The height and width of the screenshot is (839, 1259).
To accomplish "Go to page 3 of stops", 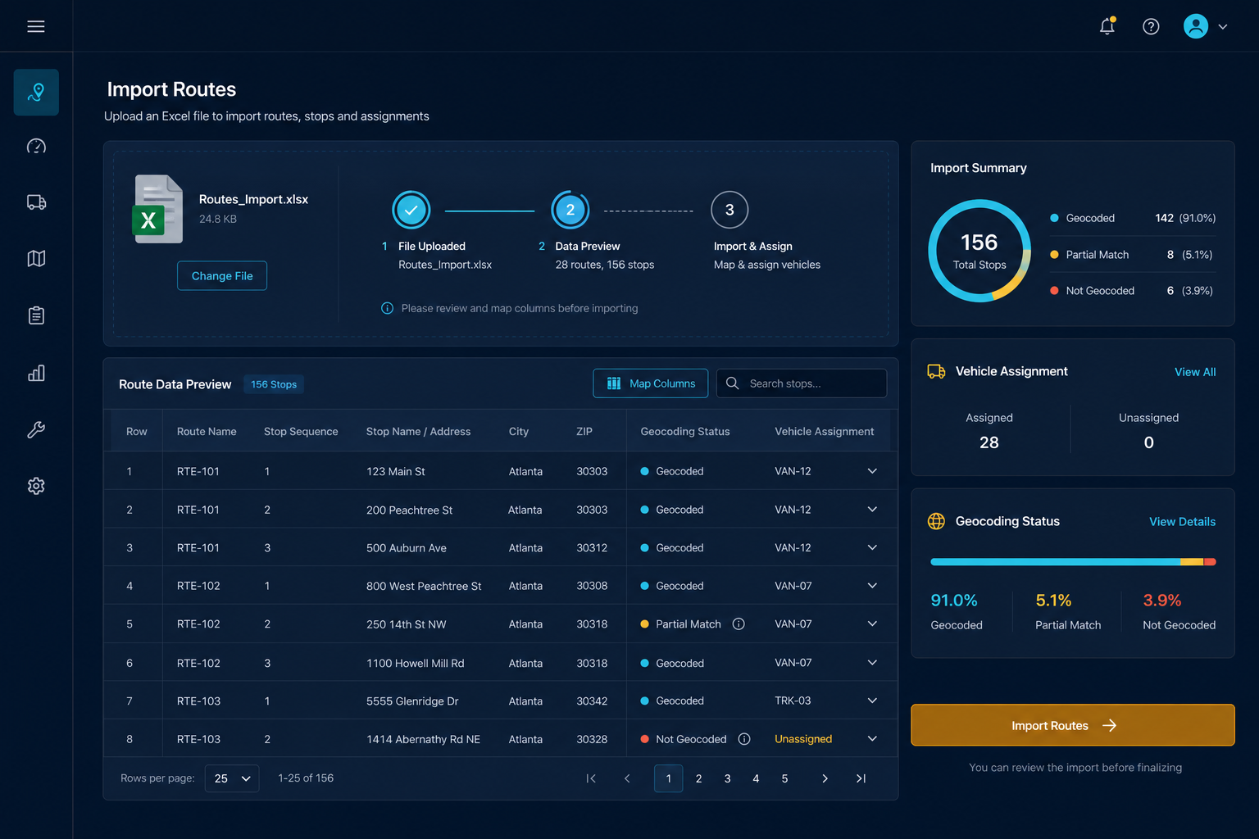I will (727, 778).
